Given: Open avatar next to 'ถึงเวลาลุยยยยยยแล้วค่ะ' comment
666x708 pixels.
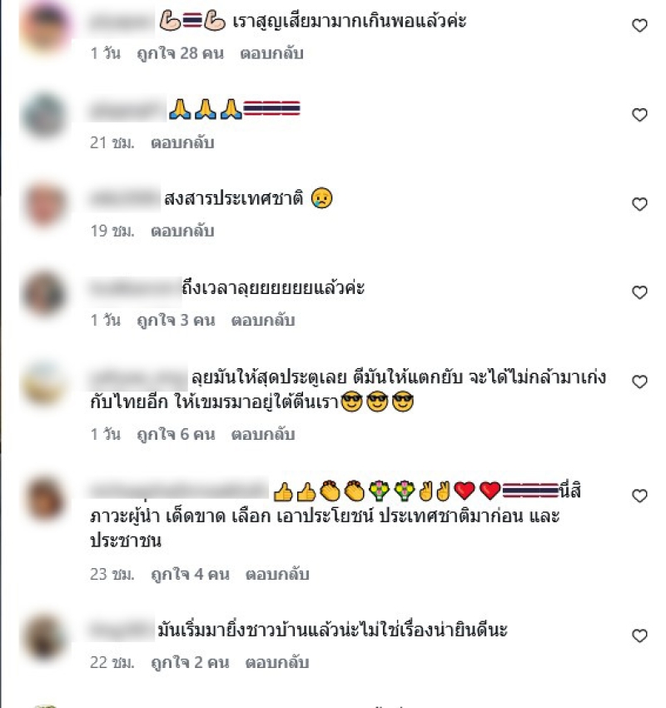Looking at the screenshot, I should point(45,293).
